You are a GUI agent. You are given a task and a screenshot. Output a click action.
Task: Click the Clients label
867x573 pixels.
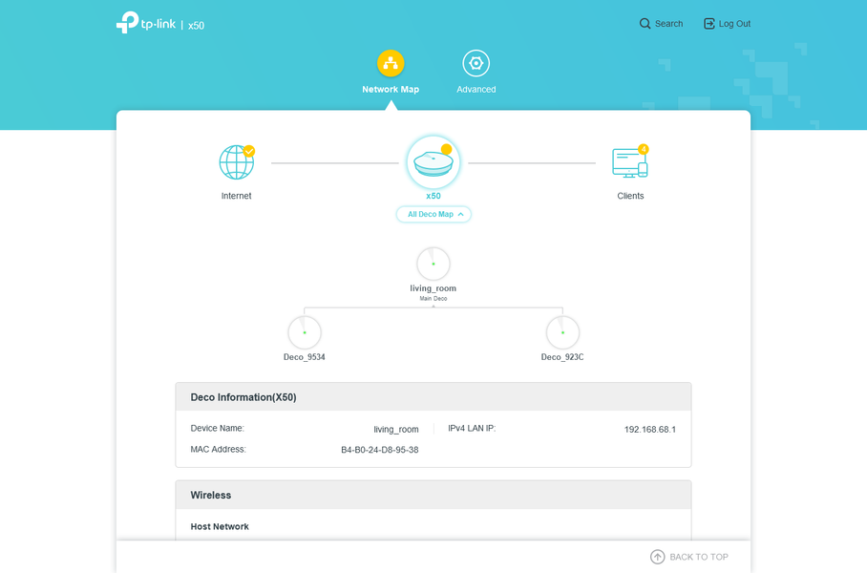click(630, 196)
